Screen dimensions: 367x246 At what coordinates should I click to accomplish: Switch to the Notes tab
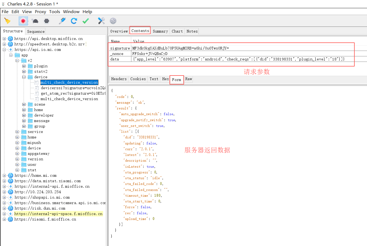pos(192,31)
